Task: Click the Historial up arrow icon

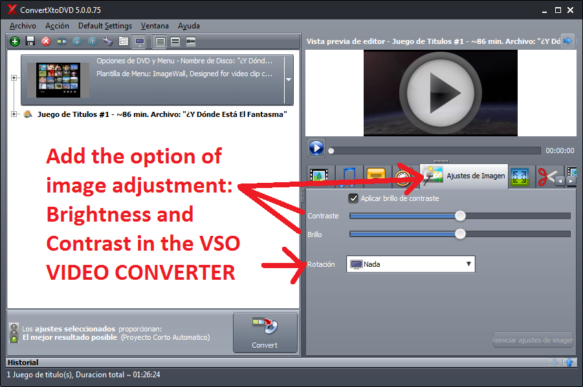Action: tap(569, 362)
